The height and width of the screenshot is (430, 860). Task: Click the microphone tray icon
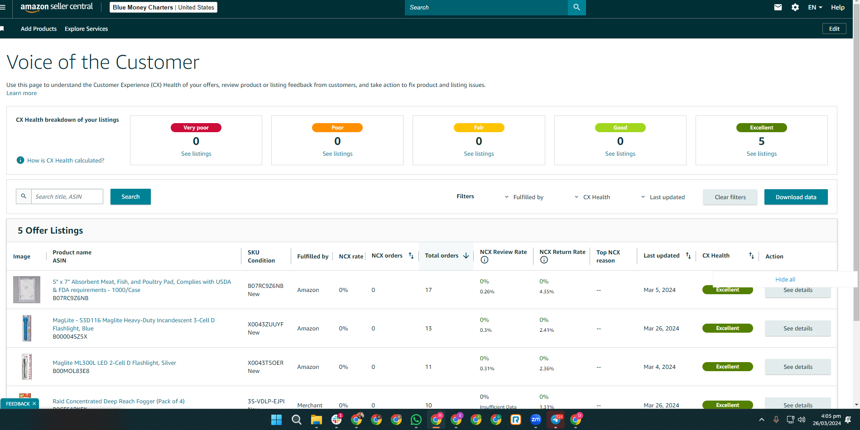click(x=776, y=420)
